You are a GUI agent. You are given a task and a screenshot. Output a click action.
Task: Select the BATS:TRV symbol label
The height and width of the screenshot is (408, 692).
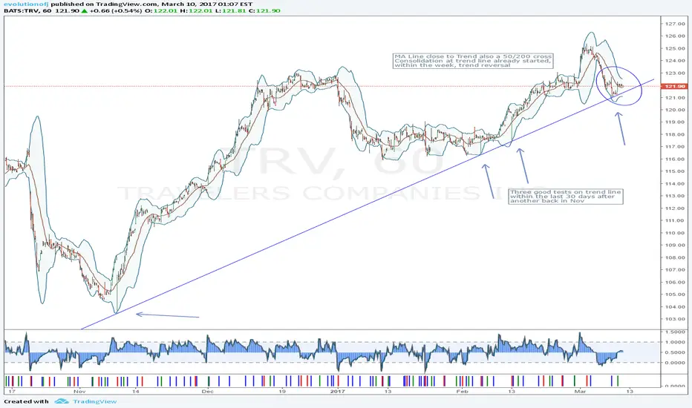[x=22, y=10]
